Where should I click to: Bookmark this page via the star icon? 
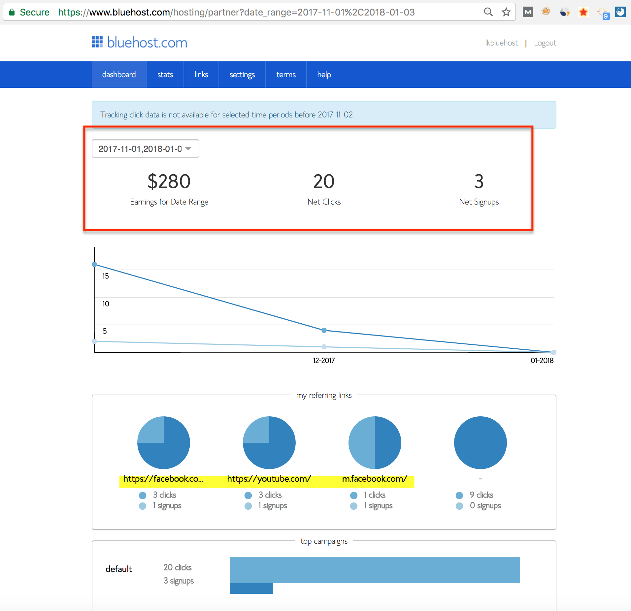tap(506, 12)
